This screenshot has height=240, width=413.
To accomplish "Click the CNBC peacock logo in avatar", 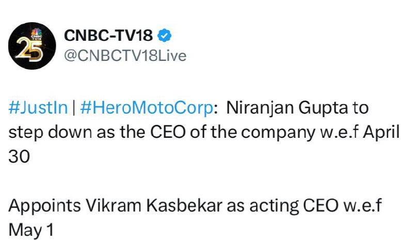I will [x=36, y=33].
